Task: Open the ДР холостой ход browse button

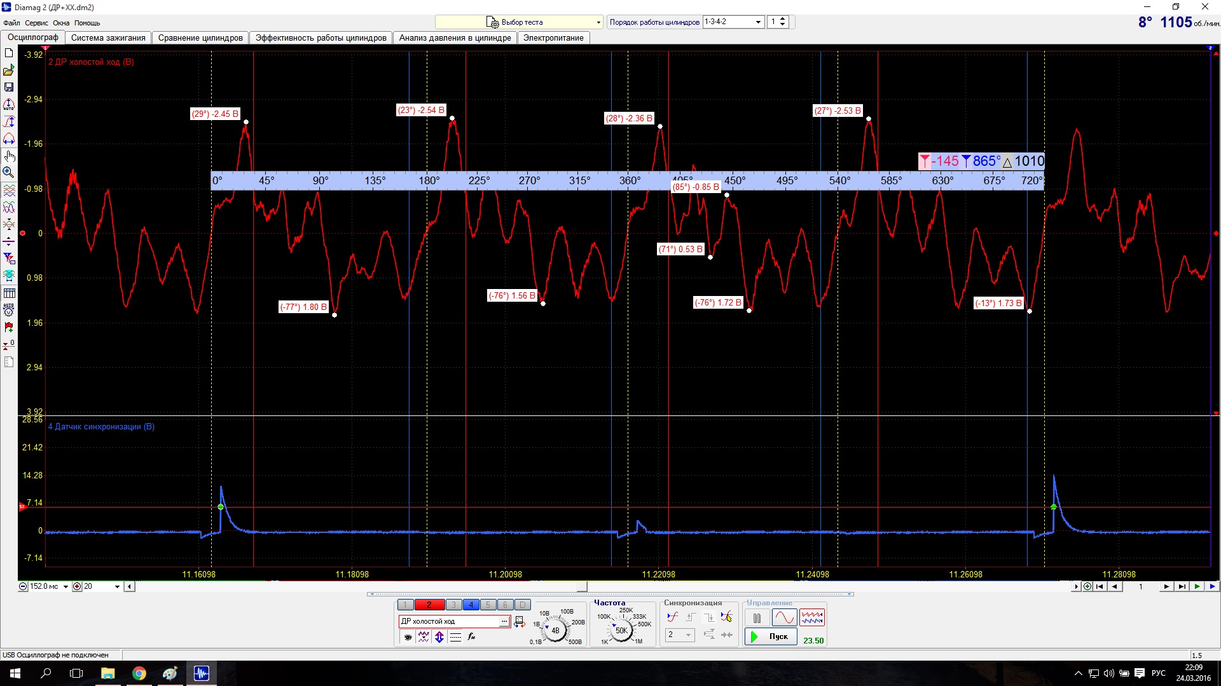Action: [x=504, y=622]
